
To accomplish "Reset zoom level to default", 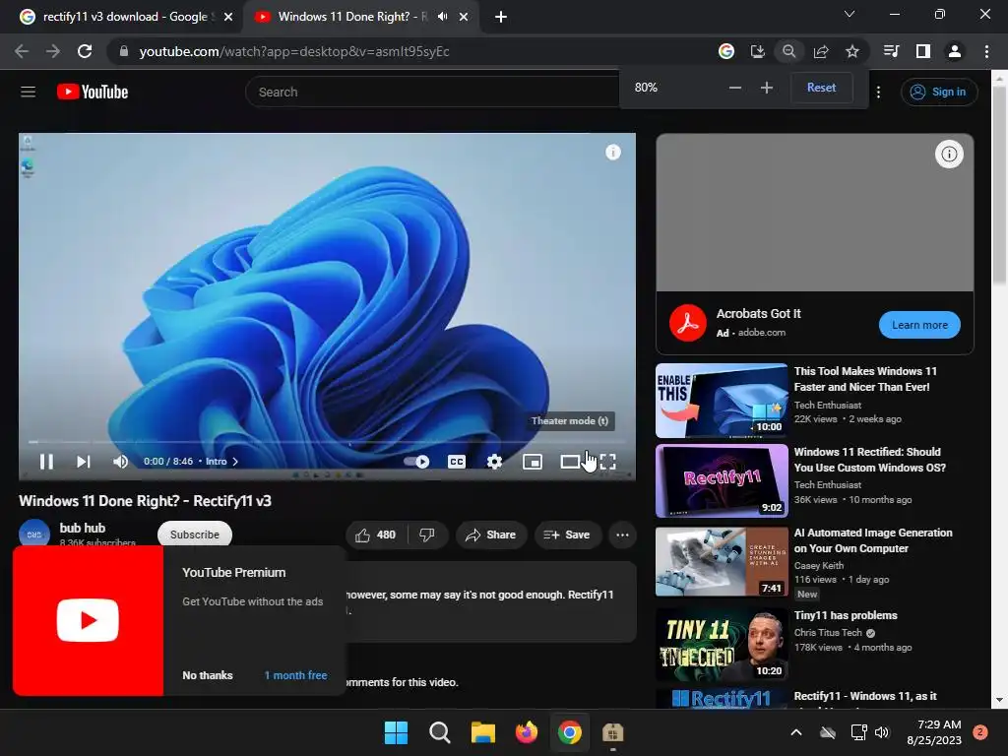I will 822,88.
